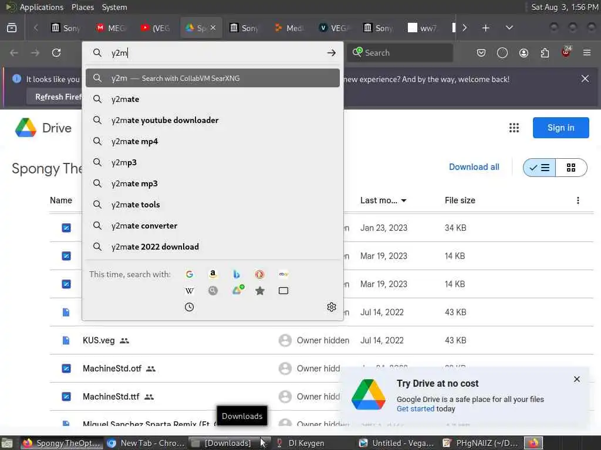Screen dimensions: 601x450
Task: Expand the list all tabs chevron
Action: coord(509,28)
